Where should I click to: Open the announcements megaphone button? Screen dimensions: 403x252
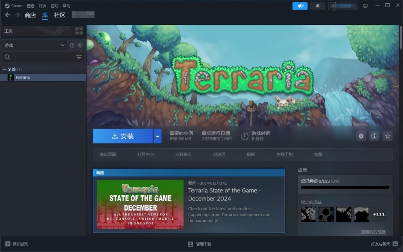(x=300, y=6)
